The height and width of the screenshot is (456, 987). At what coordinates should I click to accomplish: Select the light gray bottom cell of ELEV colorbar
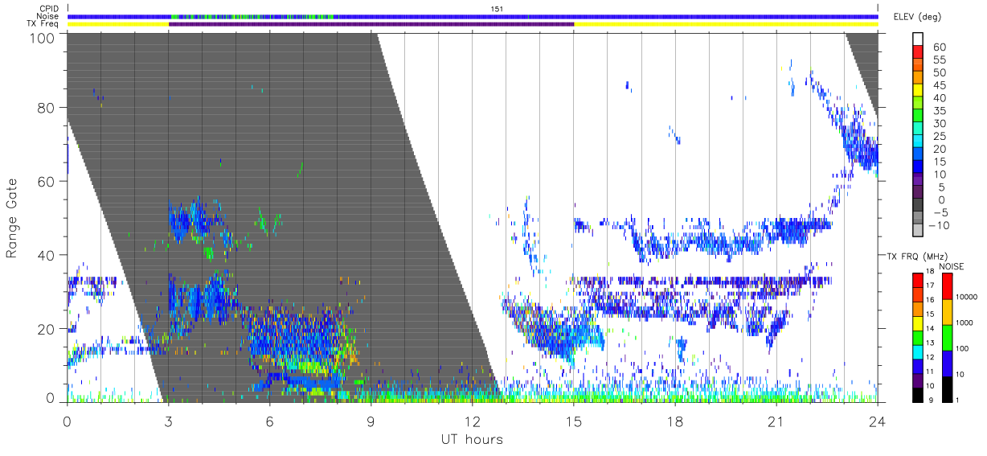pos(919,232)
